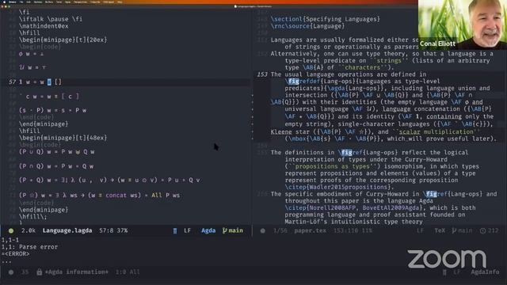This screenshot has height=285, width=507.
Task: Click the Language.lagda buffer name
Action: 67,230
